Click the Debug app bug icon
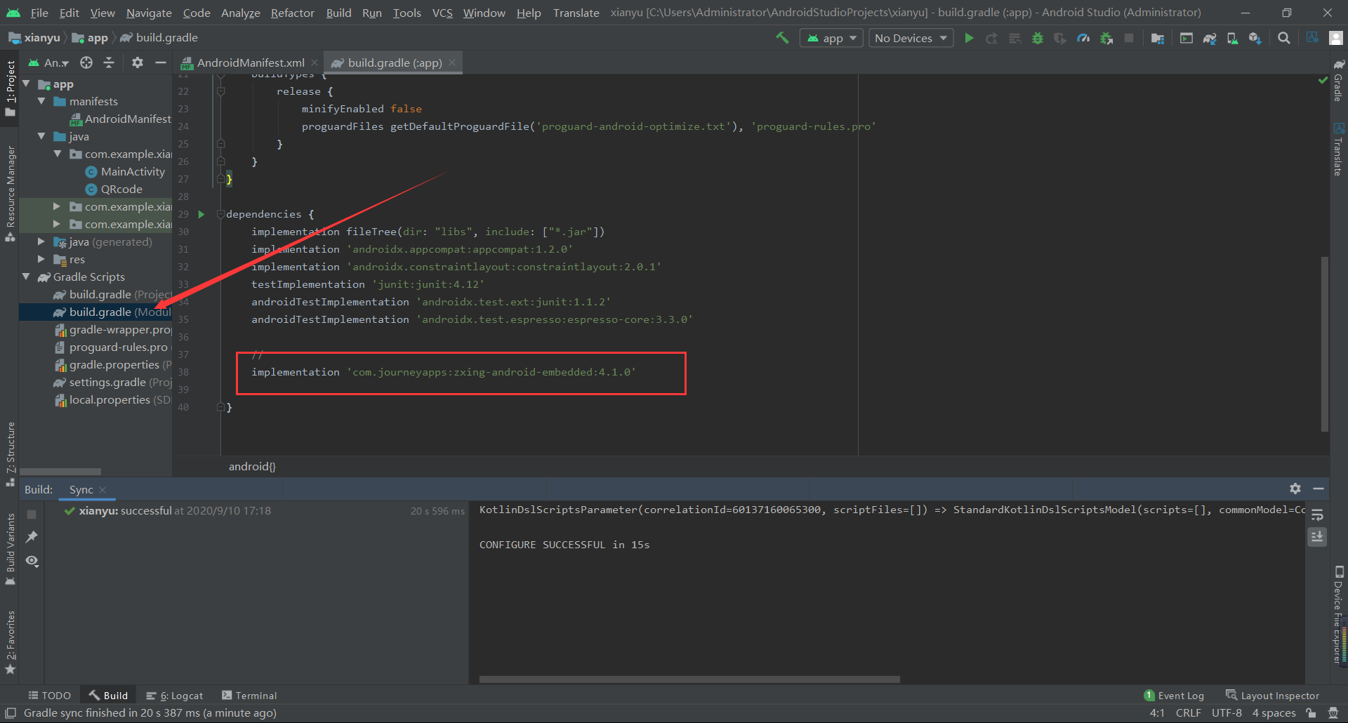The width and height of the screenshot is (1348, 723). [1038, 38]
